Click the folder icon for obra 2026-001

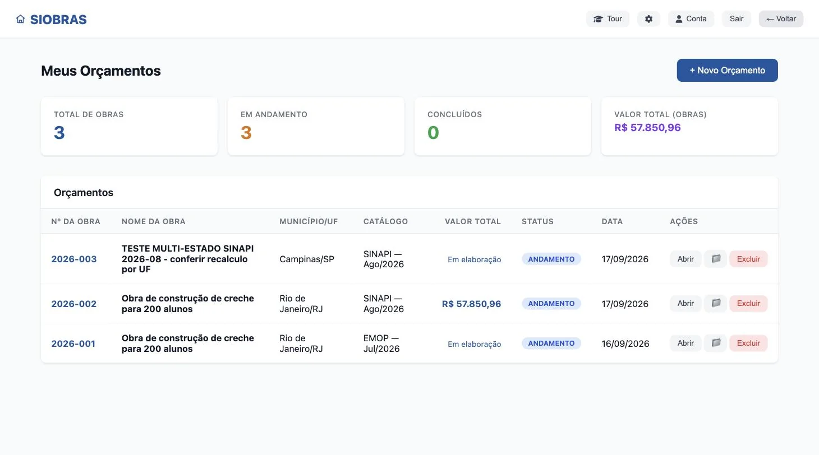click(716, 343)
